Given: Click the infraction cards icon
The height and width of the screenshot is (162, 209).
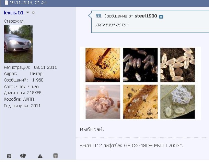Looking at the screenshot, I should (x=23, y=156).
